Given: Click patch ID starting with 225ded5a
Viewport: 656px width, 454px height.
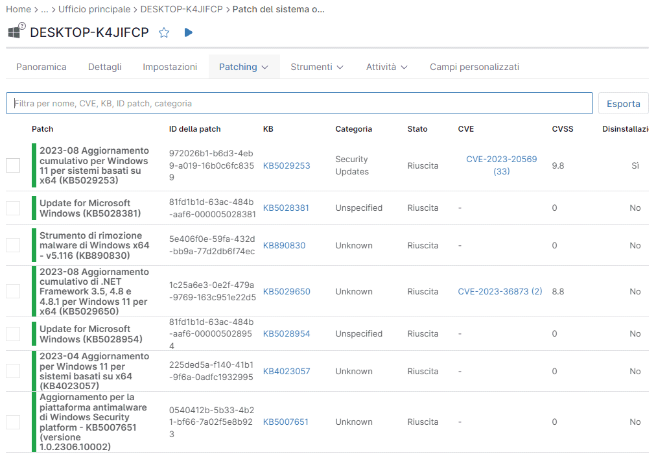Looking at the screenshot, I should pos(211,371).
